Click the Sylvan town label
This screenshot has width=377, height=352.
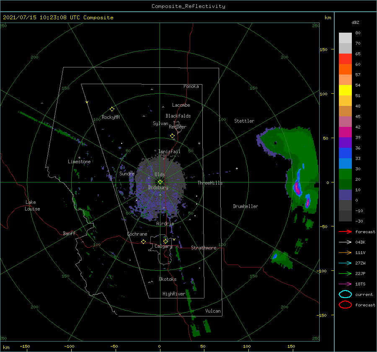pyautogui.click(x=160, y=123)
